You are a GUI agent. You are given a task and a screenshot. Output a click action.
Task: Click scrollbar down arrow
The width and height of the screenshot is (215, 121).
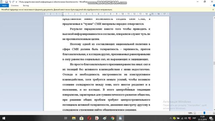tap(214, 110)
